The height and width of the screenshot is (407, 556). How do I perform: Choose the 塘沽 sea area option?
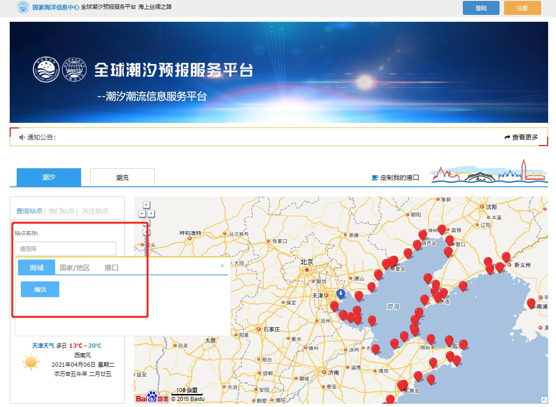(x=40, y=289)
